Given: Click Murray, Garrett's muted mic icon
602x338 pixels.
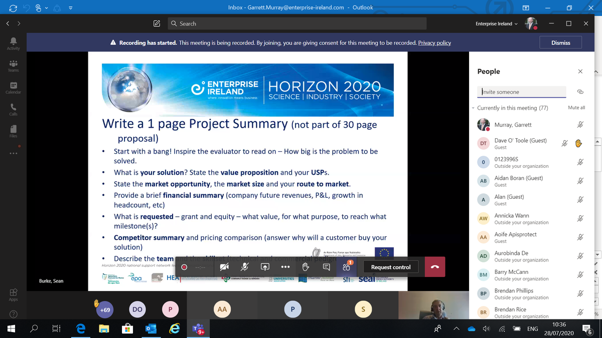Looking at the screenshot, I should (580, 125).
